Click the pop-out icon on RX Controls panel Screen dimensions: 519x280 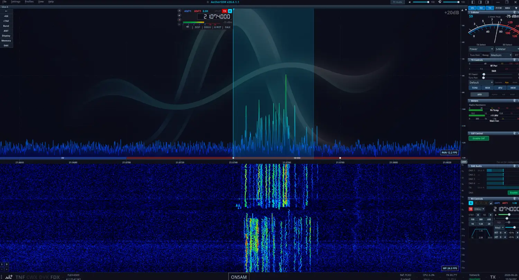[x=515, y=199]
